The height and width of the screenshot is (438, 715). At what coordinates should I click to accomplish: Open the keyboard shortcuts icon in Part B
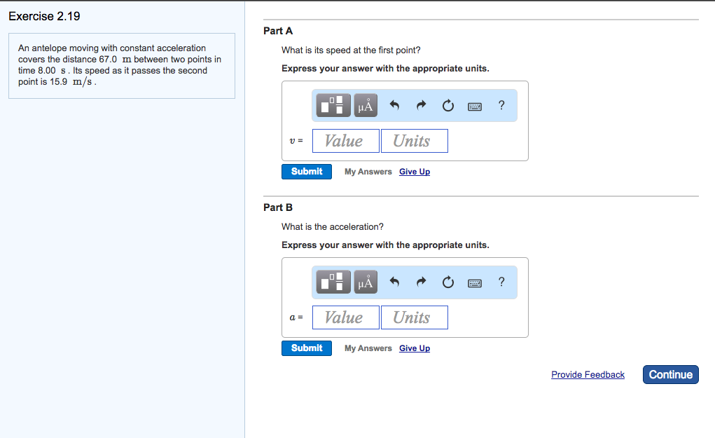coord(475,282)
